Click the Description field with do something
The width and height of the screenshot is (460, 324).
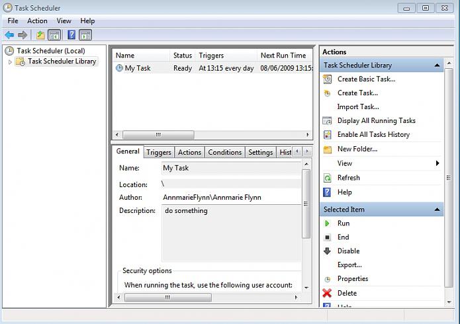pyautogui.click(x=231, y=233)
